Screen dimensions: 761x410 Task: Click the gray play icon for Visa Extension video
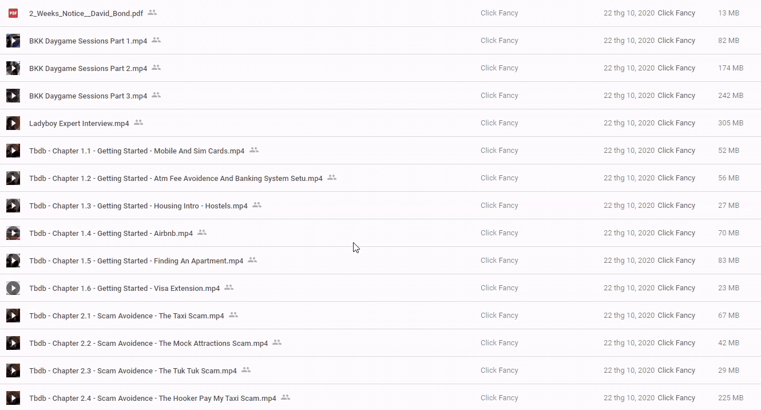pyautogui.click(x=13, y=288)
